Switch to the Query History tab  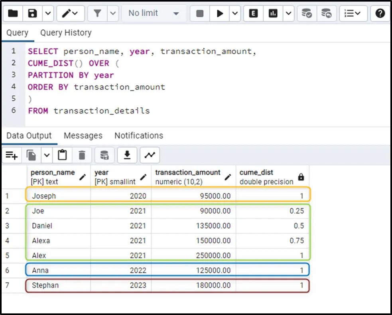(x=66, y=33)
